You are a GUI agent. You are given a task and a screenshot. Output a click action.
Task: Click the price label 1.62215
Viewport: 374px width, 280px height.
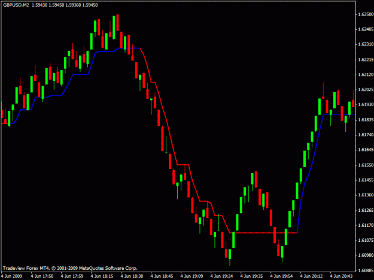click(x=366, y=60)
